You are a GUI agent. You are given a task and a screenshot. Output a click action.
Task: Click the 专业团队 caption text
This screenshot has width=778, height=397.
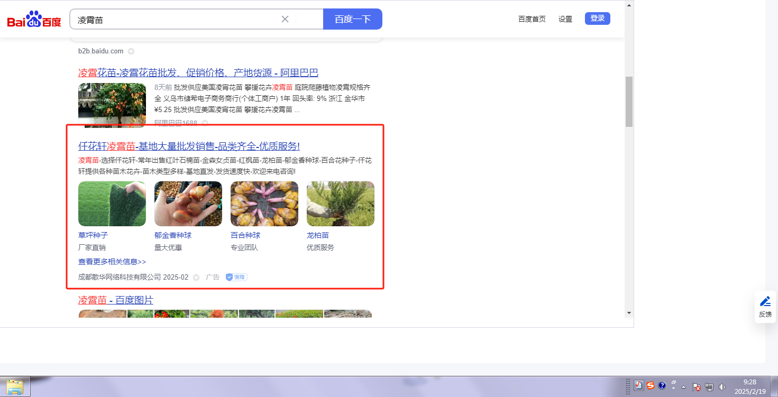(x=244, y=247)
